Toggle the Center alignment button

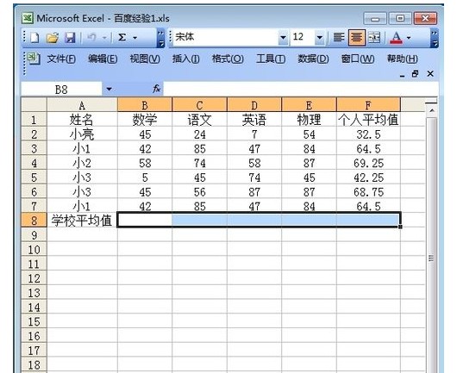(x=357, y=37)
